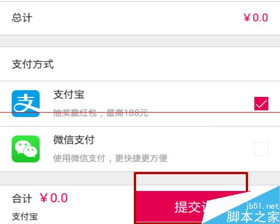
Task: Tap the 抽奖赢红包，最高188元 promo text
Action: [x=101, y=113]
